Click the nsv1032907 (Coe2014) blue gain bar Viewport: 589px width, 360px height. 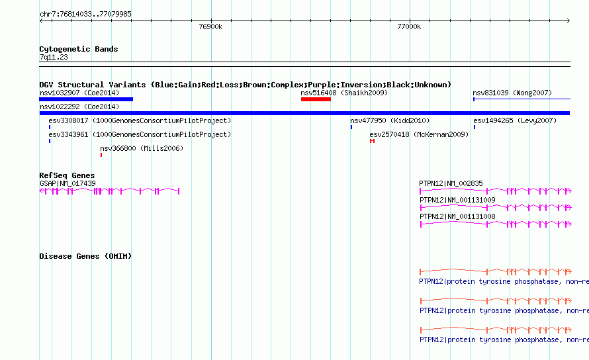[x=86, y=99]
